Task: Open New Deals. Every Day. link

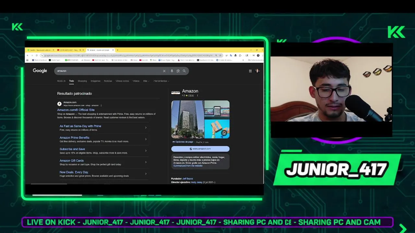Action: click(74, 172)
